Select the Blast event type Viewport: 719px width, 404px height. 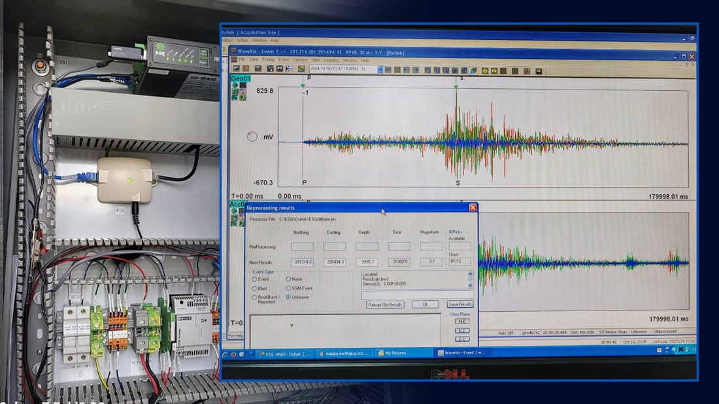[x=255, y=288]
